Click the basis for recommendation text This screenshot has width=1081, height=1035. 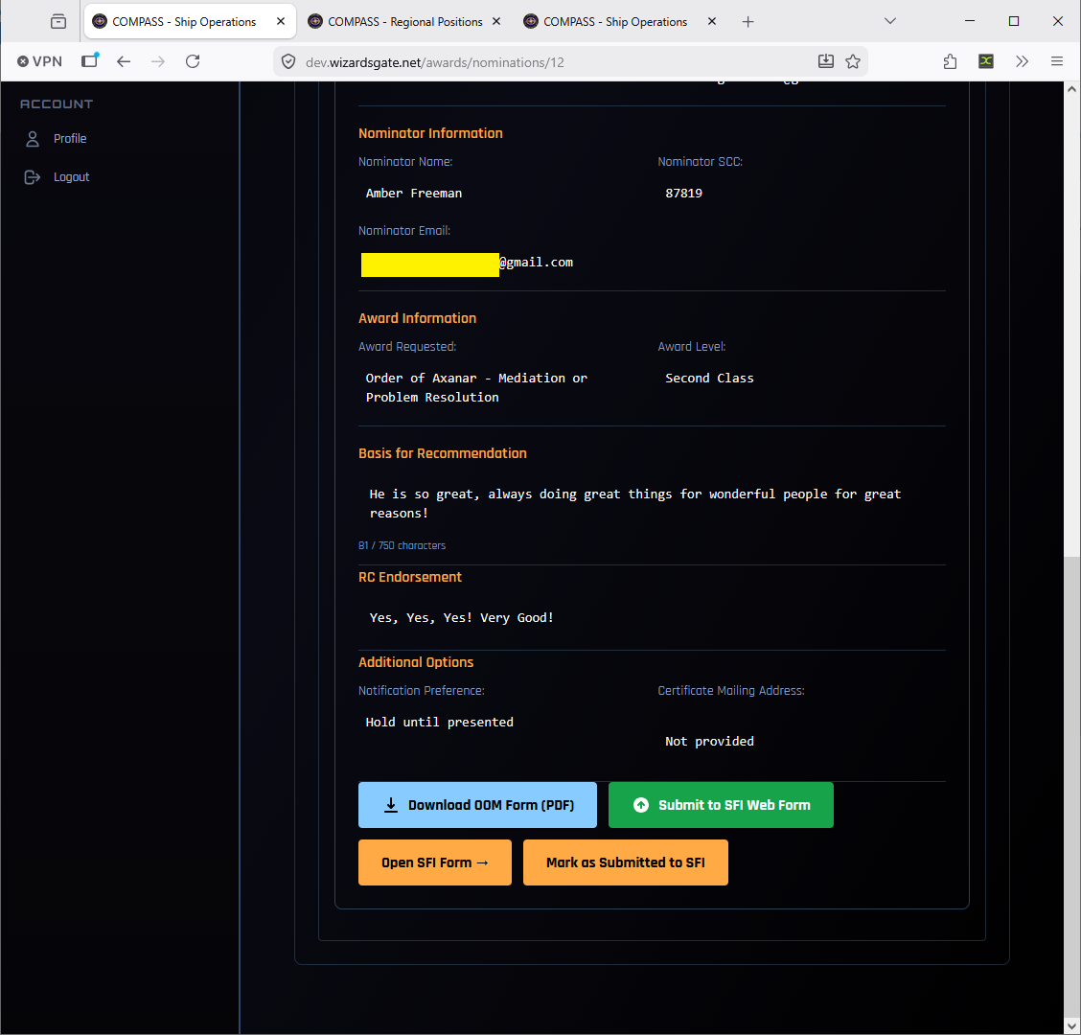tap(635, 503)
